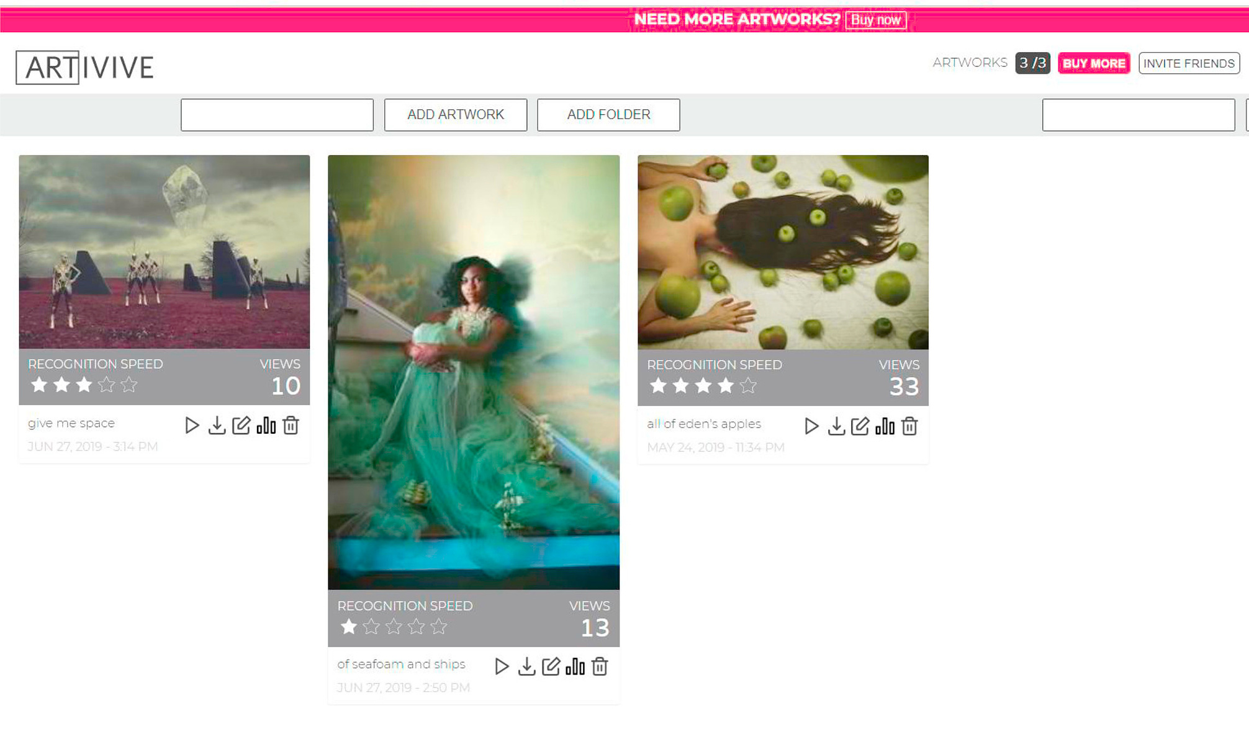
Task: Click Invite Friends button
Action: click(x=1189, y=63)
